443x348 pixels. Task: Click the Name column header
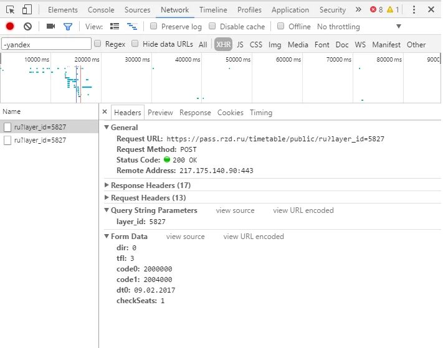[x=11, y=111]
